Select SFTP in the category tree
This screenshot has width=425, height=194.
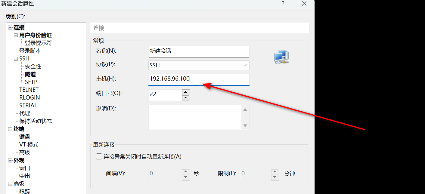(x=31, y=82)
